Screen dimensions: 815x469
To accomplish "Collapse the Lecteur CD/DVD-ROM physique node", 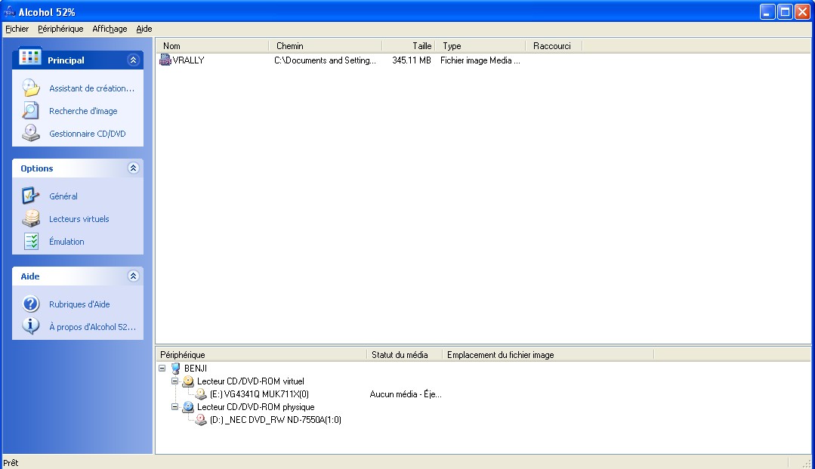I will click(175, 406).
